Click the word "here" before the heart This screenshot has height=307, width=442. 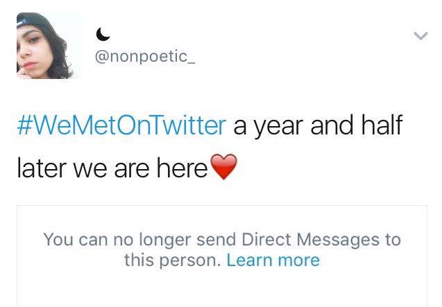187,168
